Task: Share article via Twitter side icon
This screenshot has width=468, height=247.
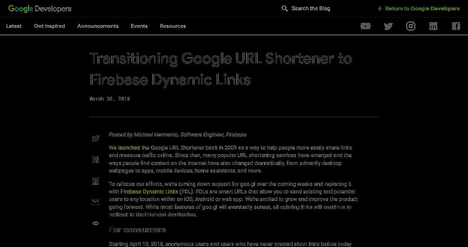Action: [x=96, y=138]
